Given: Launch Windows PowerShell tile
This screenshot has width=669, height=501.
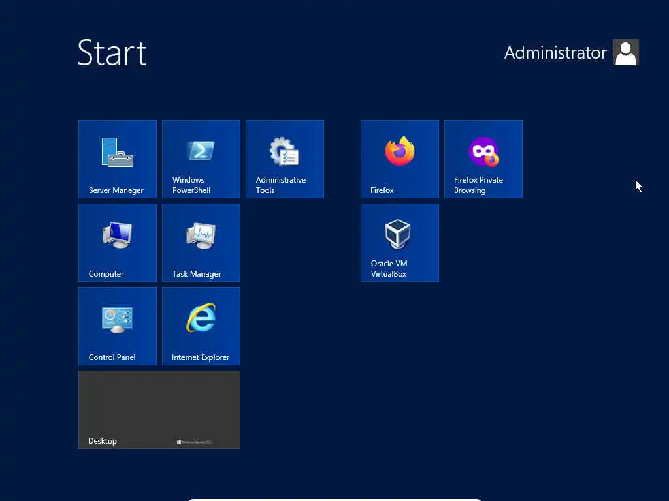Looking at the screenshot, I should (201, 159).
